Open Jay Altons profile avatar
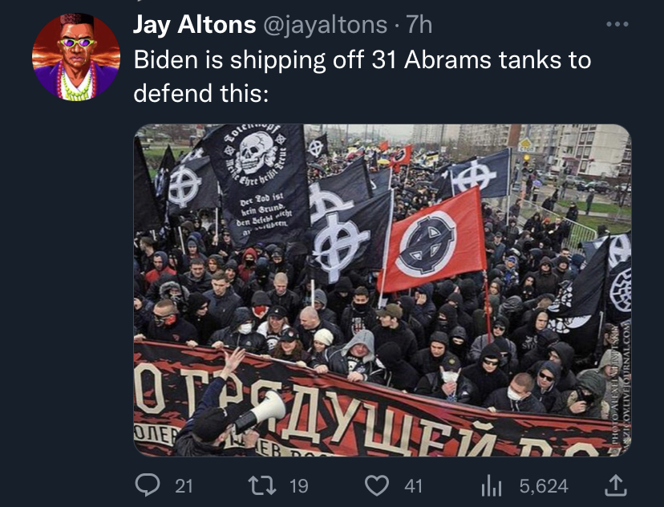 click(x=76, y=57)
